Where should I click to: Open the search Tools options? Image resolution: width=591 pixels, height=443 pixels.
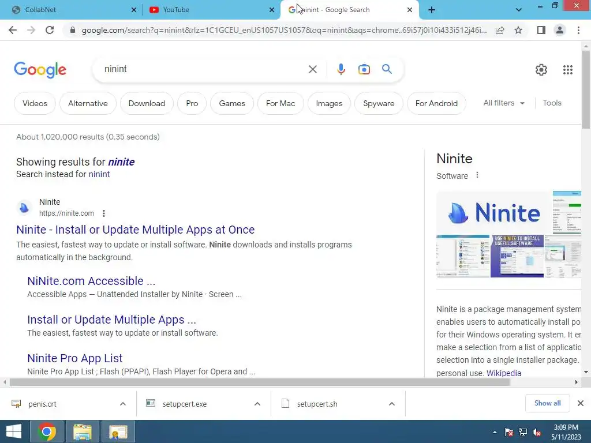[x=552, y=103]
